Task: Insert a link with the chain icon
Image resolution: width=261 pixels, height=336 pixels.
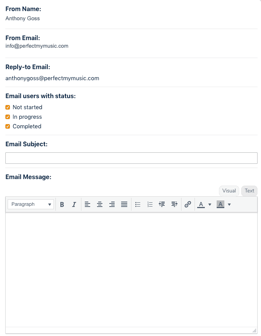Action: (188, 204)
